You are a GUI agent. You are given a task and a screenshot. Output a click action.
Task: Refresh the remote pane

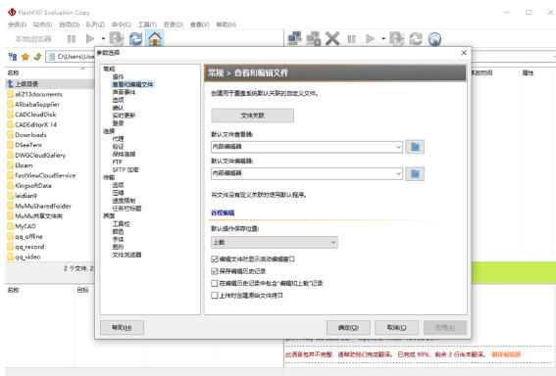tap(416, 38)
